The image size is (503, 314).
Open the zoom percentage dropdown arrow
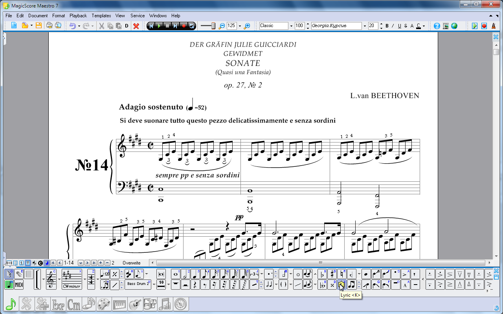(x=240, y=26)
